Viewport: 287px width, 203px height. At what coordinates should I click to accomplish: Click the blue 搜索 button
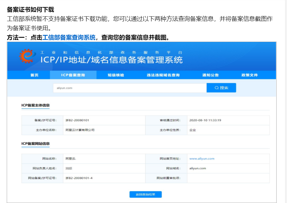click(221, 88)
